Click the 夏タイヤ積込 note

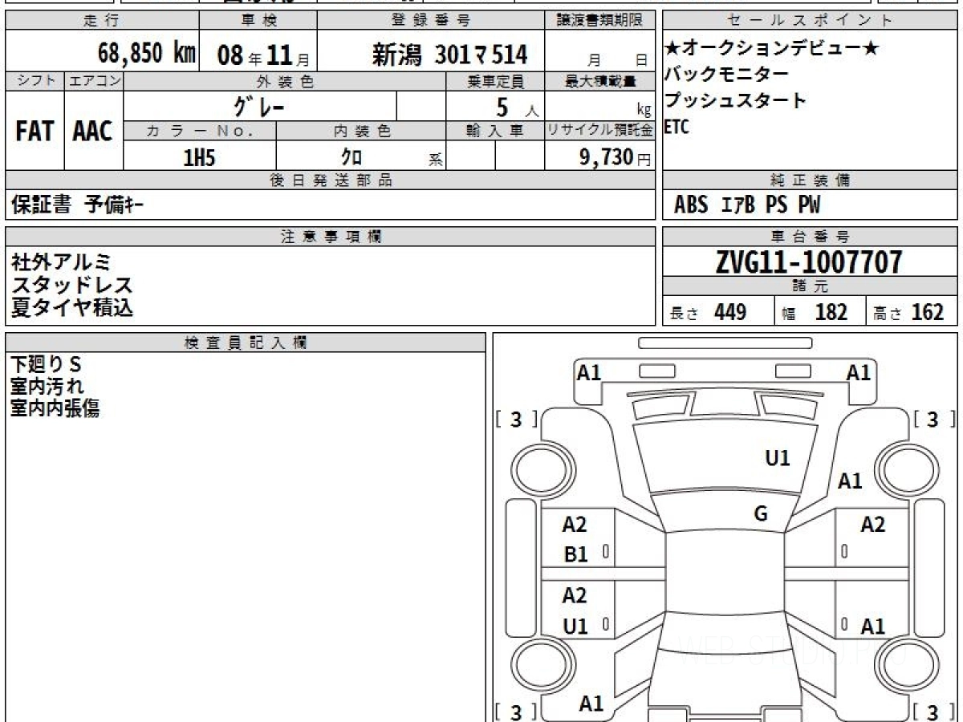71,307
